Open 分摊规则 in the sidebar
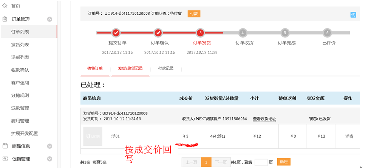368x168 pixels. (20, 96)
